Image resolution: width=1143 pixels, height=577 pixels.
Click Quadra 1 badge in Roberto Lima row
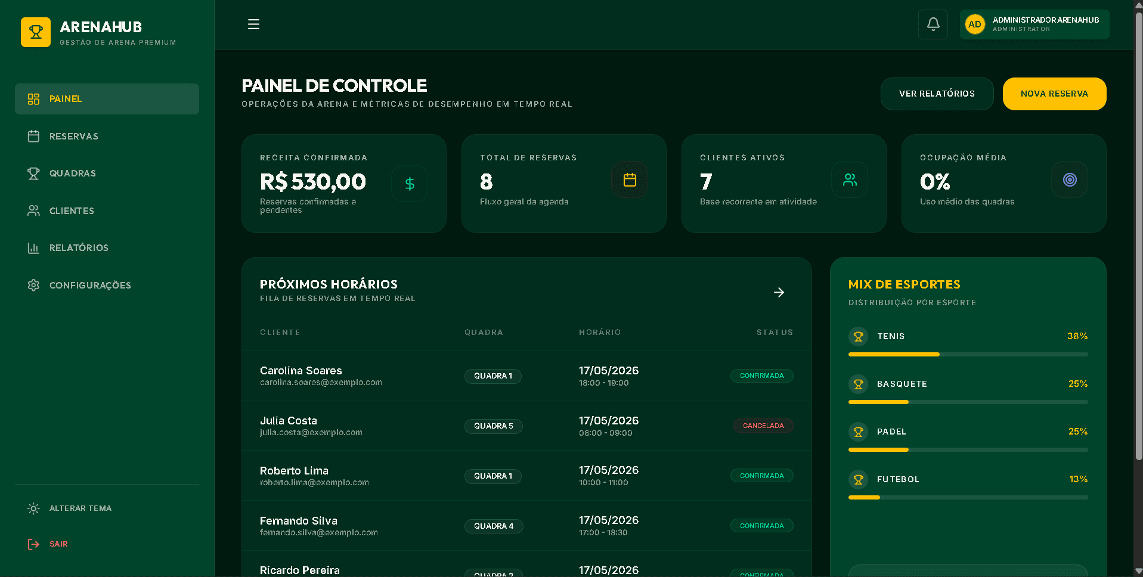point(493,476)
